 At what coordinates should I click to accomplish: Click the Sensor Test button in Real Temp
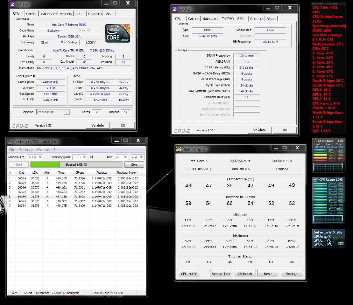click(x=221, y=274)
